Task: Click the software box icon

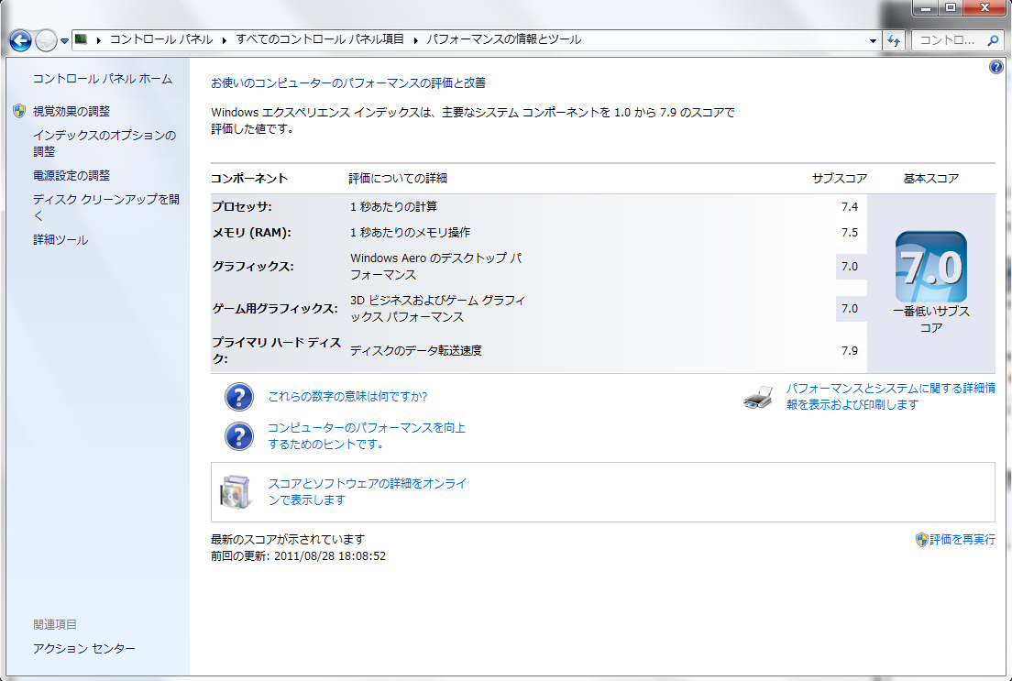Action: (235, 492)
